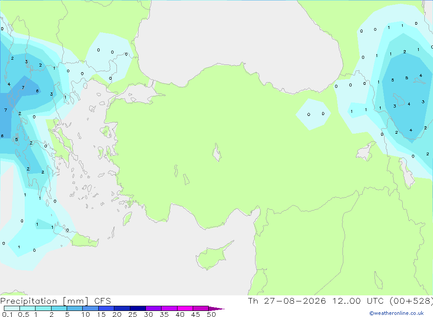Click the "0.1" legend label

click(7, 314)
